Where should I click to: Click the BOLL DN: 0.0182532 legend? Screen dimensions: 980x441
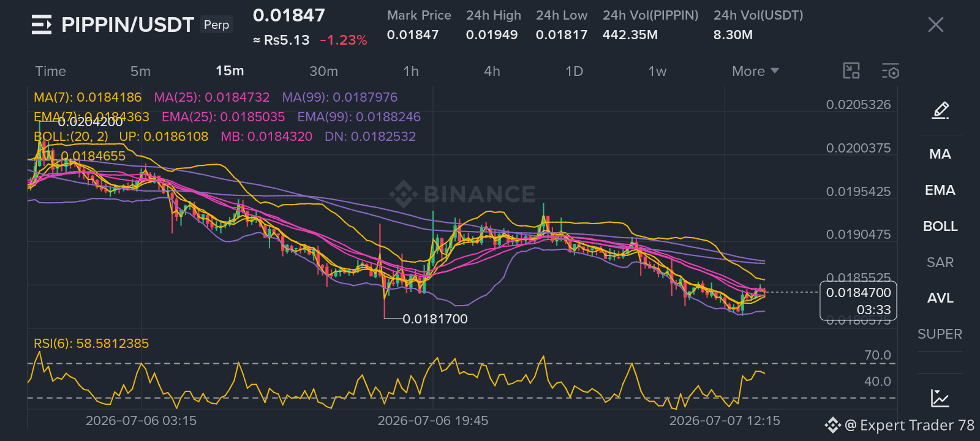tap(371, 137)
